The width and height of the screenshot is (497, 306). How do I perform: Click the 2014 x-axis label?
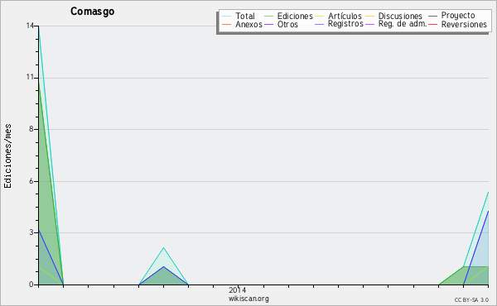[238, 289]
